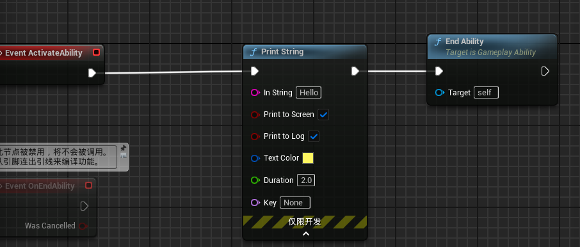Click Event ActivateAbility output exec pin
This screenshot has height=247, width=580.
(92, 73)
